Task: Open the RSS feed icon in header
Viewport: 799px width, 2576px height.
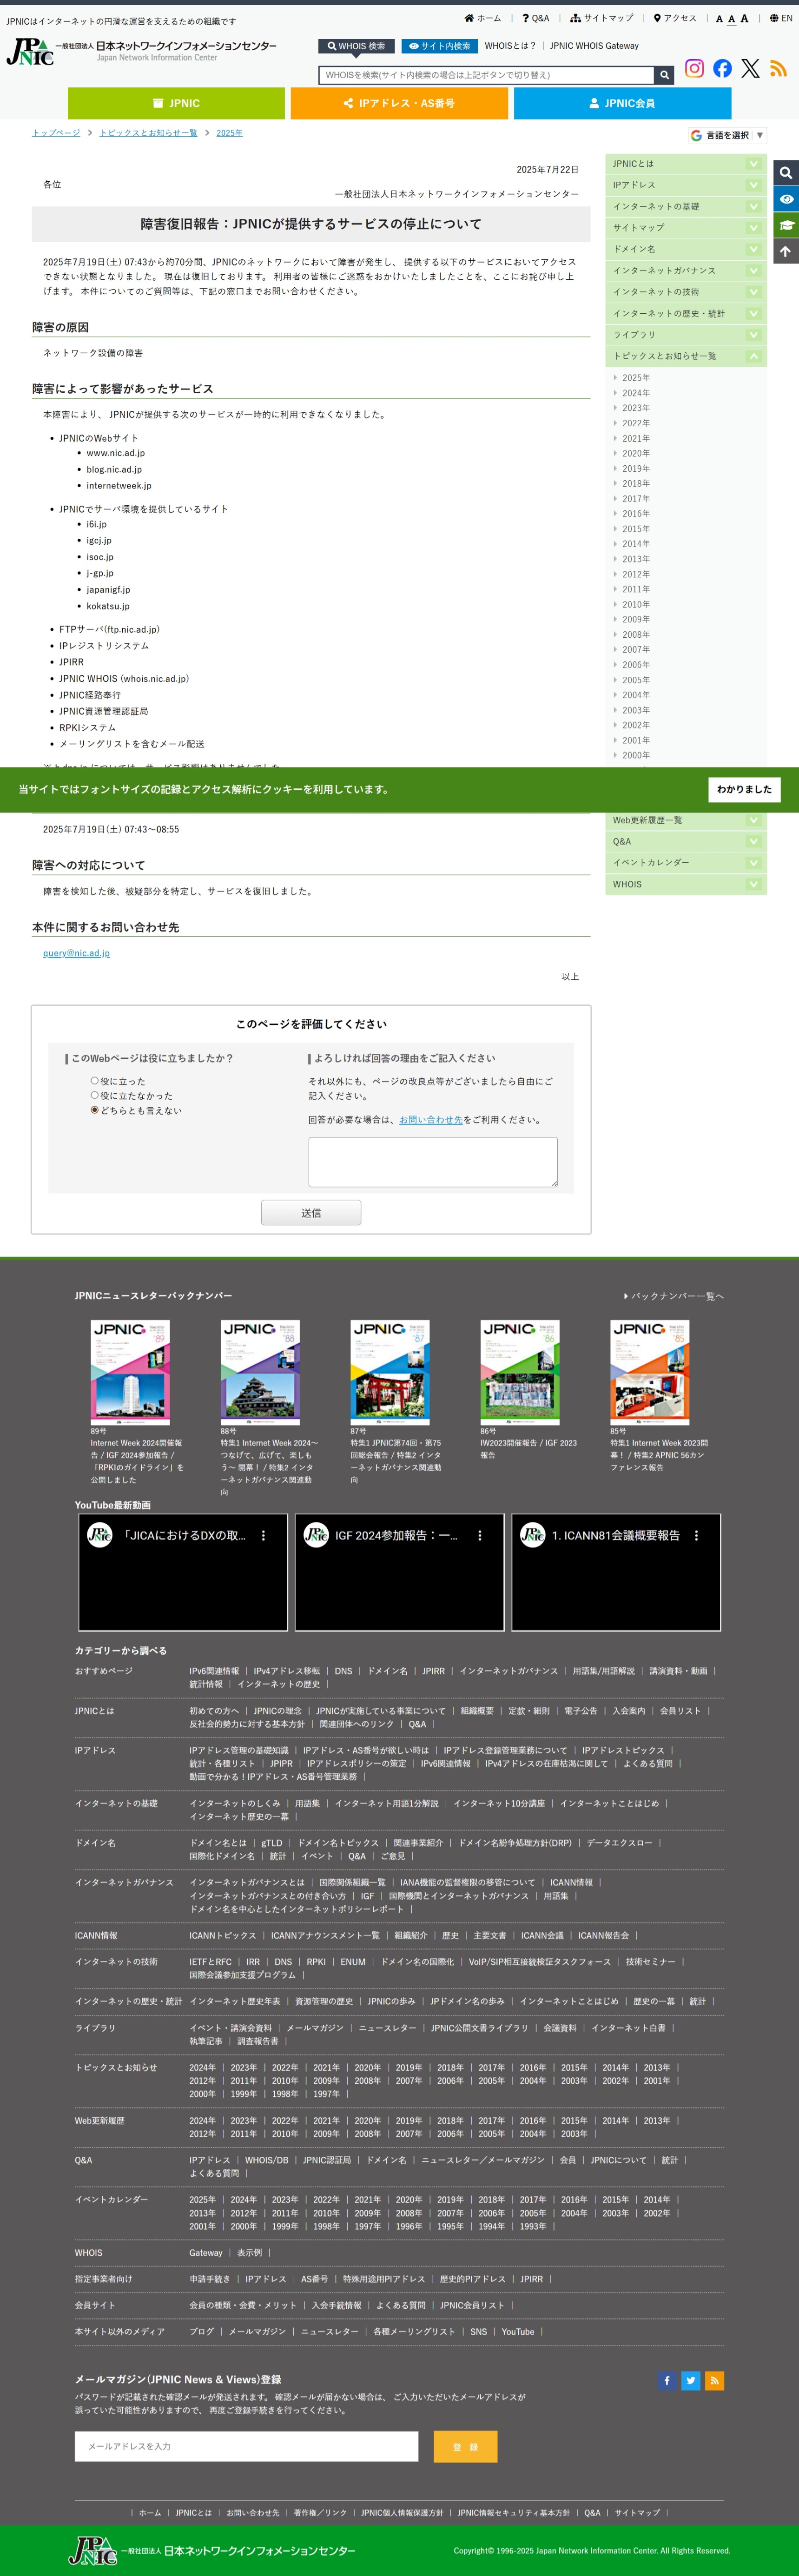Action: 778,68
